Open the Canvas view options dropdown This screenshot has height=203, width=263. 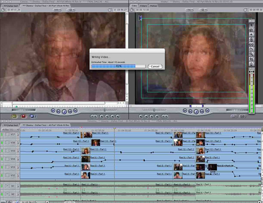click(x=71, y=10)
